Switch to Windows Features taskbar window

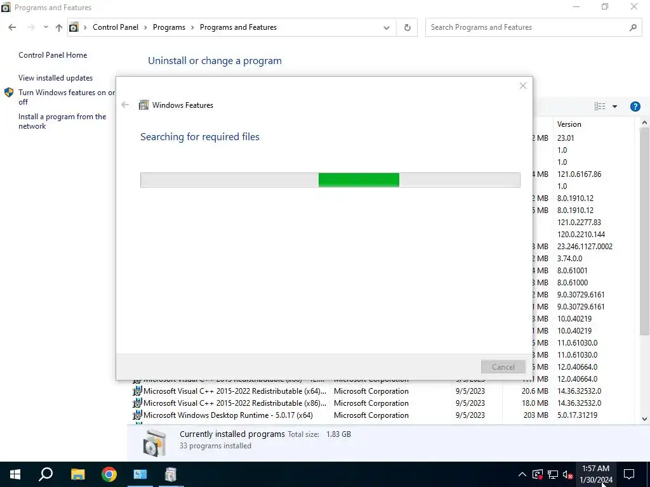(x=171, y=474)
